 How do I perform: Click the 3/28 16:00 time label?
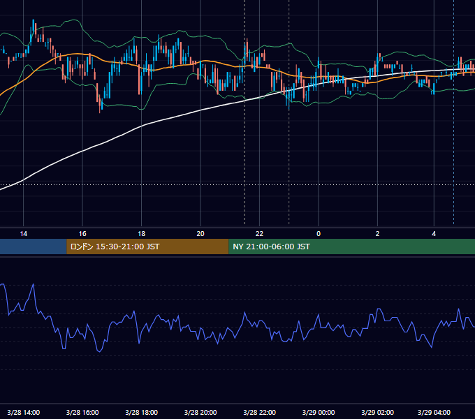82,412
